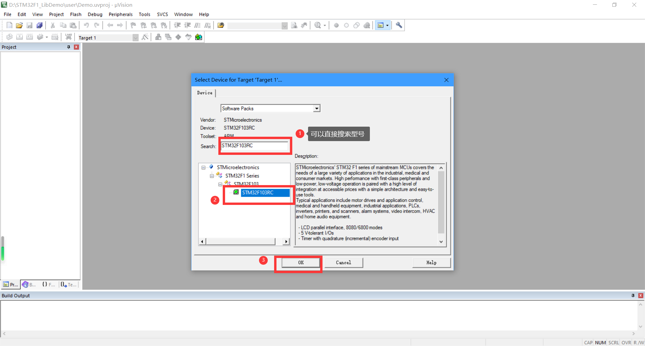The height and width of the screenshot is (346, 645).
Task: Click the Insert Bookmark flag icon
Action: coord(133,25)
